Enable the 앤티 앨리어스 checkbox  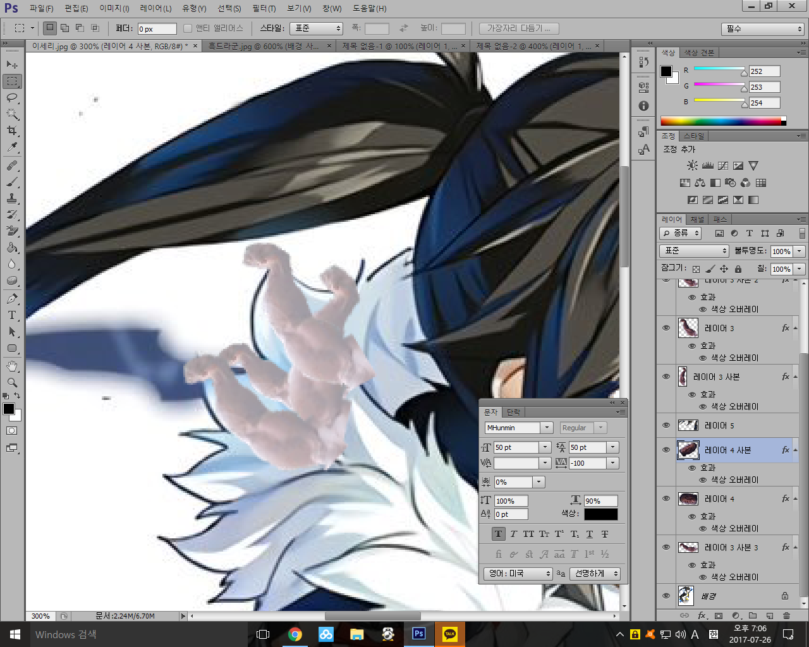[188, 28]
